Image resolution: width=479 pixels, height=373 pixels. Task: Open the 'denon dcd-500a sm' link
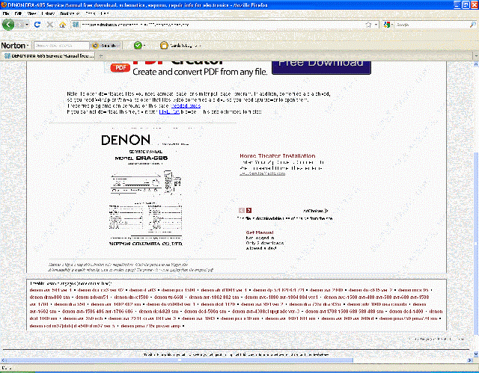[x=205, y=312]
